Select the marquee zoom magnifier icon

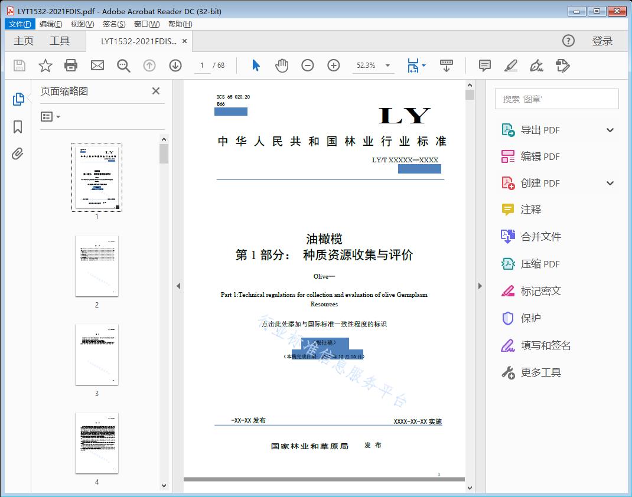click(x=123, y=66)
